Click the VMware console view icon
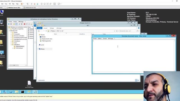180x101 pixels. coord(55,4)
